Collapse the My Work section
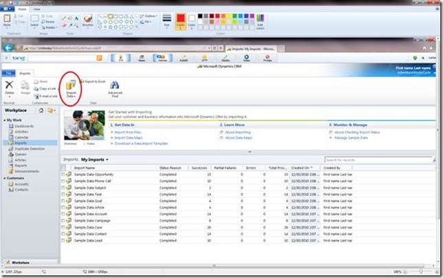 click(x=6, y=119)
